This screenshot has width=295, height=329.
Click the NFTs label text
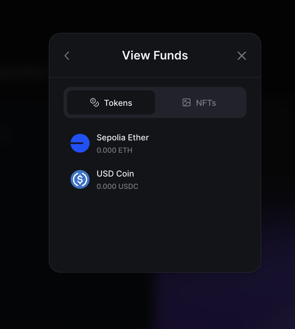click(206, 103)
